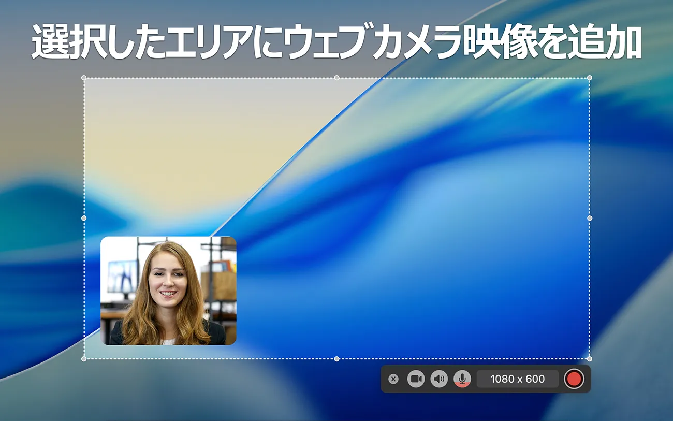673x421 pixels.
Task: Toggle the microphone input button
Action: 462,379
